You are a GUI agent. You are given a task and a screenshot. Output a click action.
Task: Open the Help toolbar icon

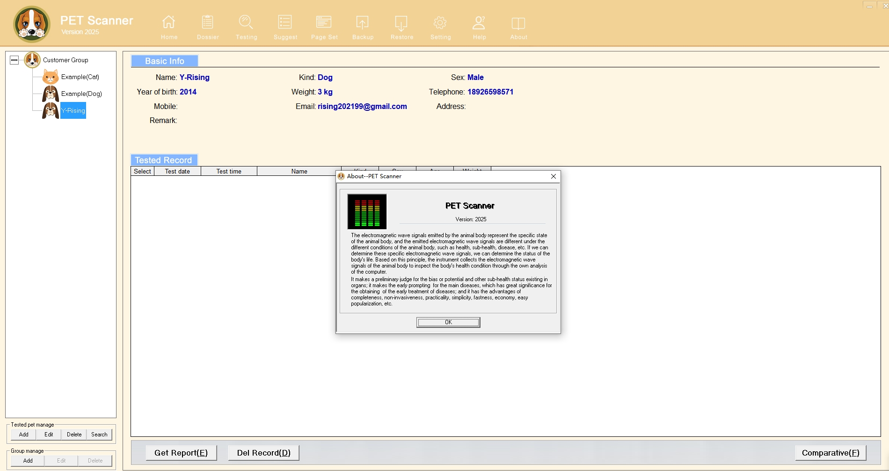point(479,27)
